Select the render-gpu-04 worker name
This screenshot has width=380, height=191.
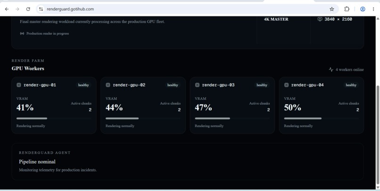coord(307,85)
